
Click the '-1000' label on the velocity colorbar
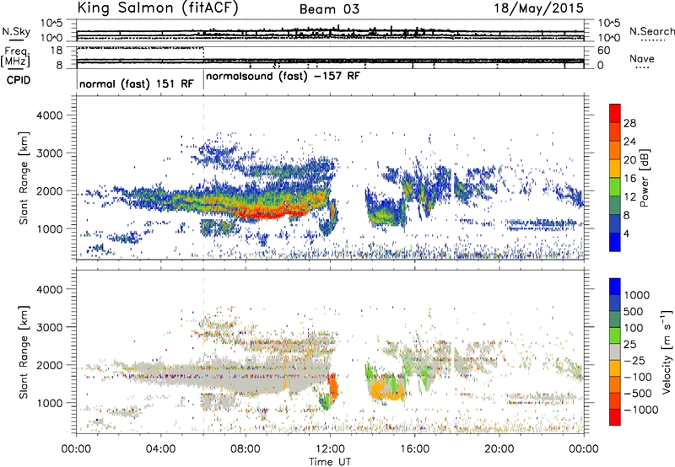(x=640, y=410)
